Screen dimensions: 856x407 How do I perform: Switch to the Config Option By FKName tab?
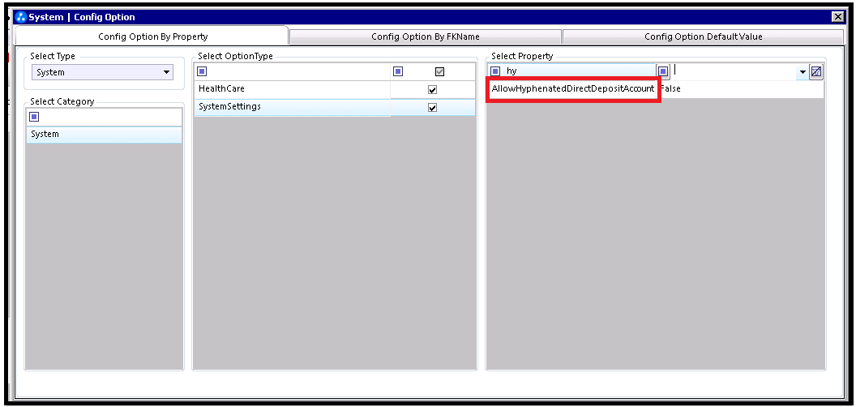(426, 36)
